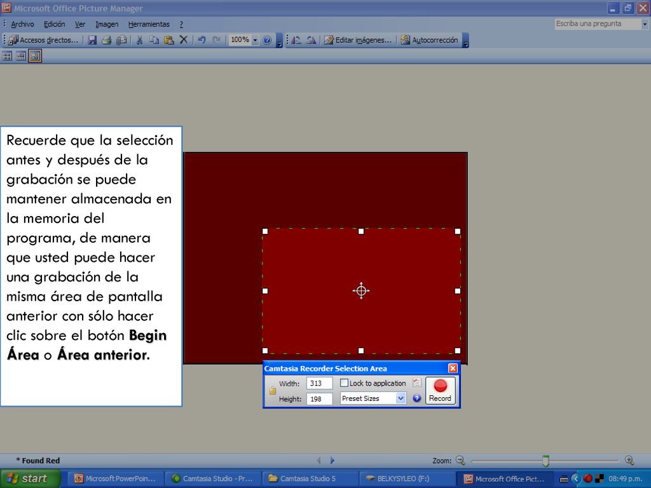Go to next picture arrow
Image resolution: width=651 pixels, height=488 pixels.
pos(332,460)
